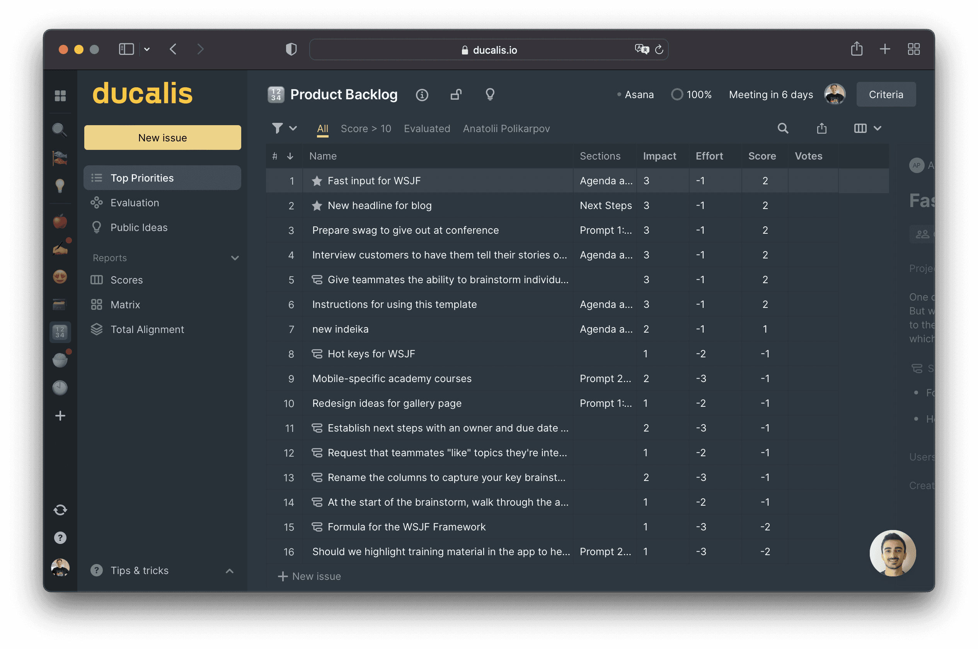978x649 pixels.
Task: Open the issue "Hot keys for WSJF"
Action: pyautogui.click(x=371, y=354)
